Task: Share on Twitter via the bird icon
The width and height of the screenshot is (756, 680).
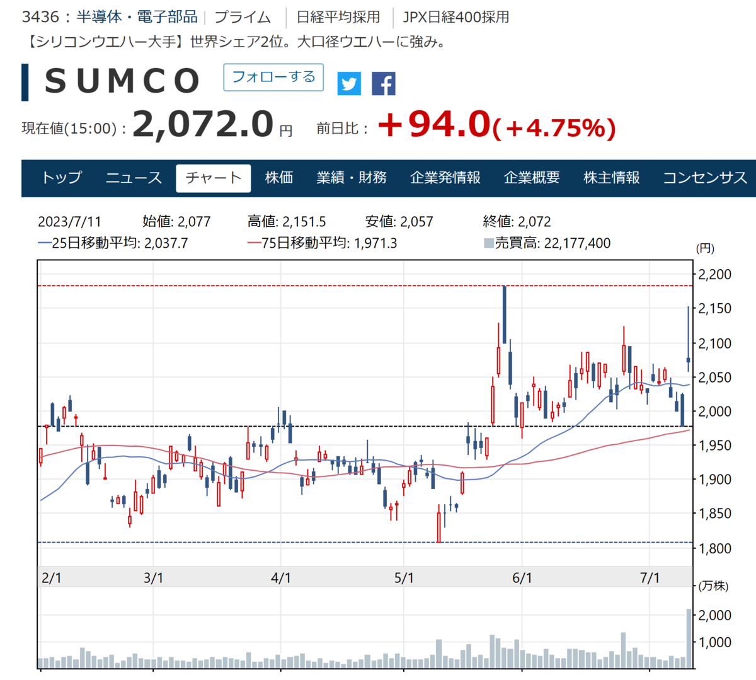Action: (349, 84)
